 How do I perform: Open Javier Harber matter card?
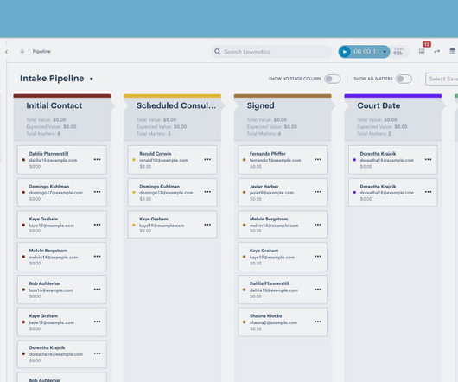(x=283, y=192)
